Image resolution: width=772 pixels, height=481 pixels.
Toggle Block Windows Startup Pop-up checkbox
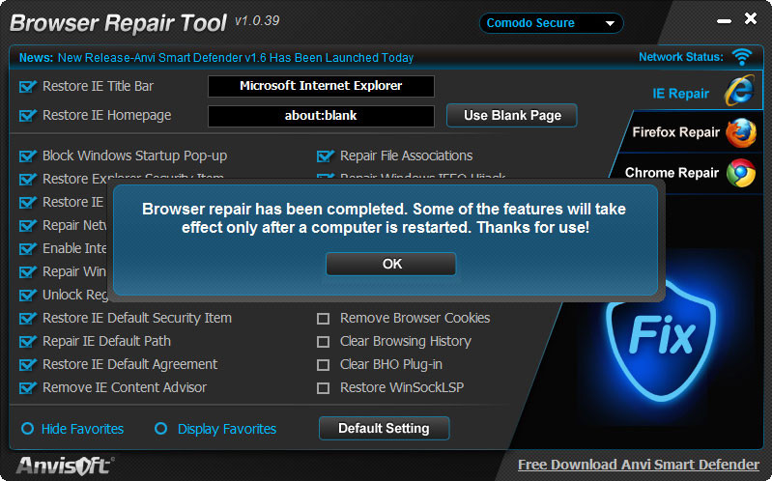[x=28, y=156]
